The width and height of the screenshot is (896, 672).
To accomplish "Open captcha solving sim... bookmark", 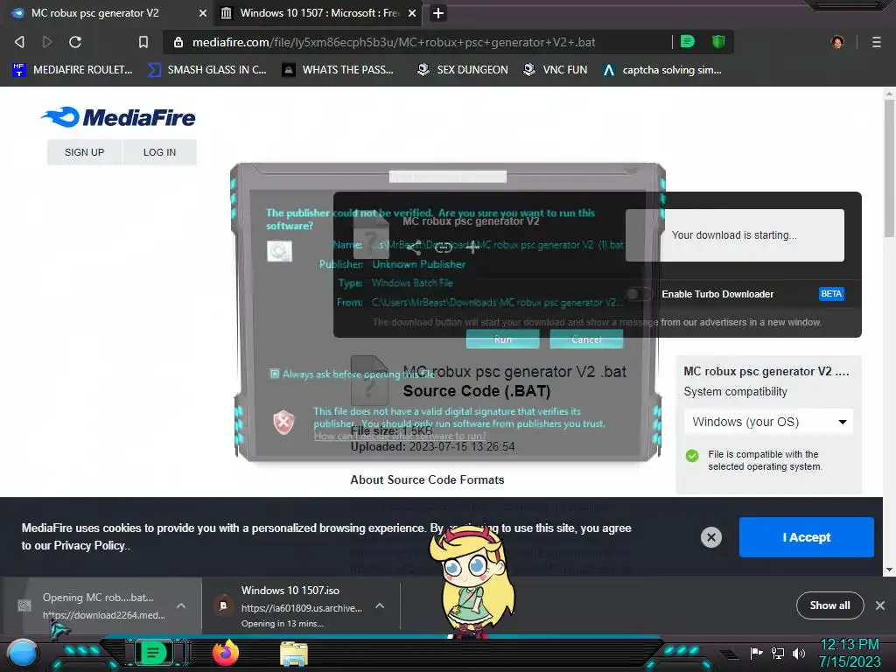I will coord(662,70).
